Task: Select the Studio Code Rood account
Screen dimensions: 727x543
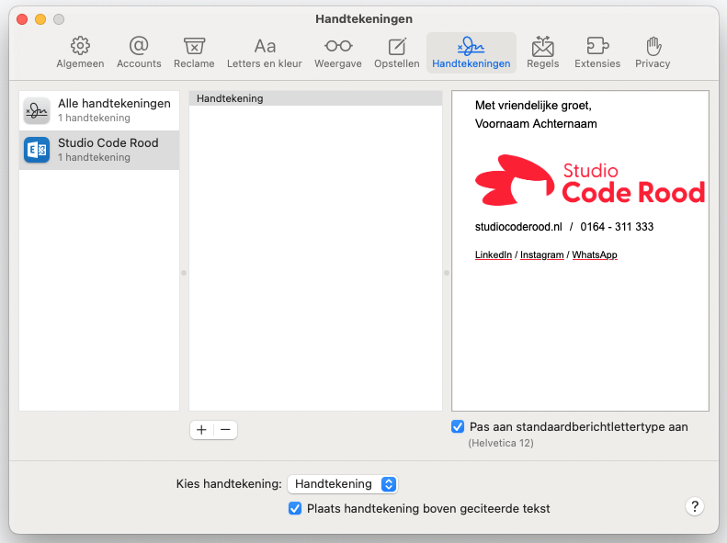Action: click(99, 150)
